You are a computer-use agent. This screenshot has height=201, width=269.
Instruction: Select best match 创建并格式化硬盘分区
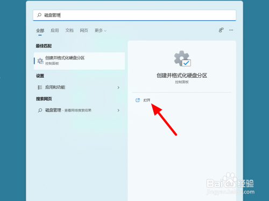[x=79, y=61]
